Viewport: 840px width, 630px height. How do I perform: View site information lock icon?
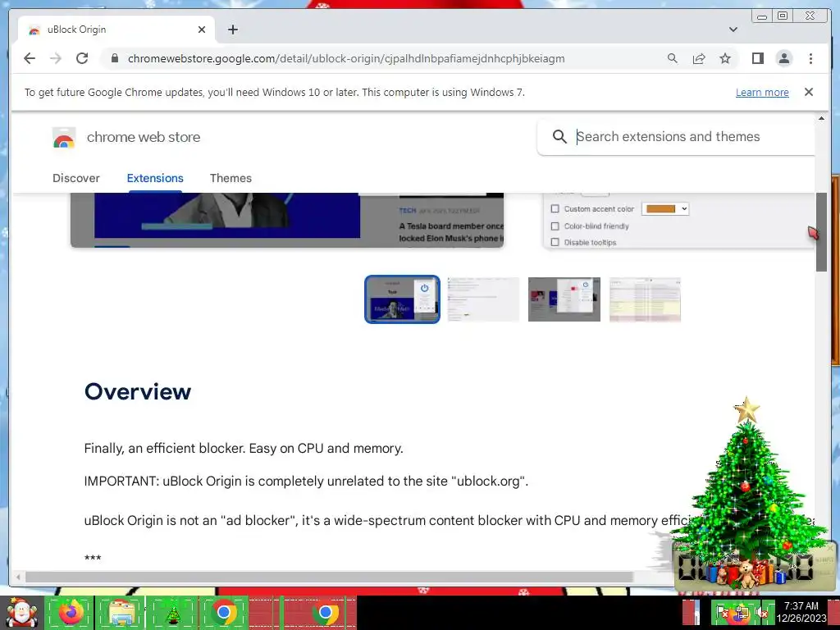(114, 58)
